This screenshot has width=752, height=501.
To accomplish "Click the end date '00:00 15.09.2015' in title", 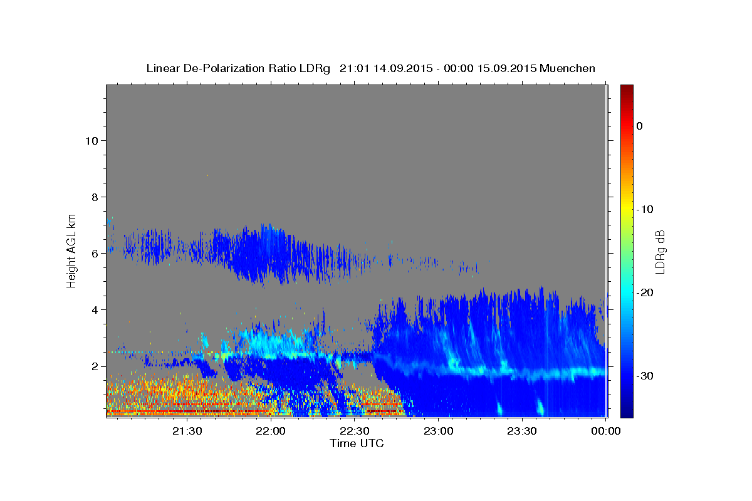I will point(490,68).
